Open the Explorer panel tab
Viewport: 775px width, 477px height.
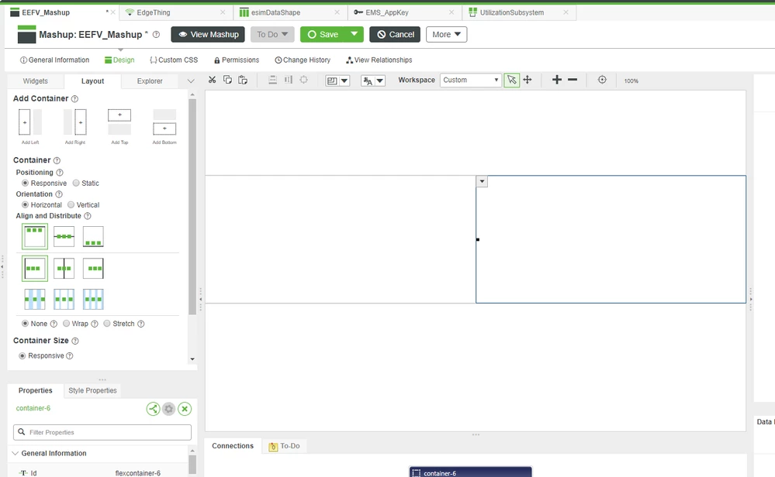pyautogui.click(x=150, y=81)
